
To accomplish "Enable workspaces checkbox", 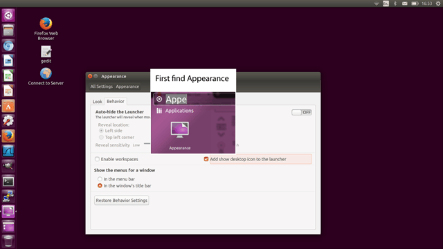I will [x=97, y=159].
